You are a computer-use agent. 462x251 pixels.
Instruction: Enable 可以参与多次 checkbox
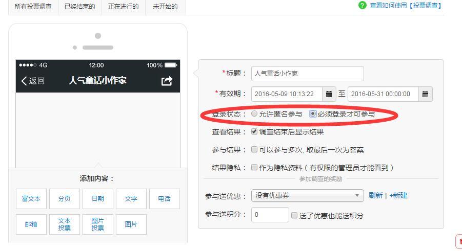254,150
